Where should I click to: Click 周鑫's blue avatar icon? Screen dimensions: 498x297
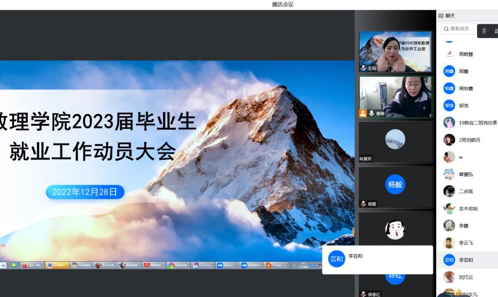(449, 71)
